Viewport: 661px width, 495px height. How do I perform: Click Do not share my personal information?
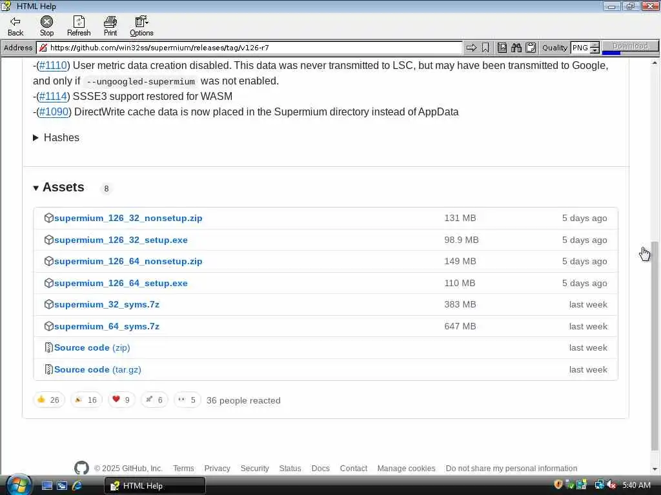coord(511,469)
